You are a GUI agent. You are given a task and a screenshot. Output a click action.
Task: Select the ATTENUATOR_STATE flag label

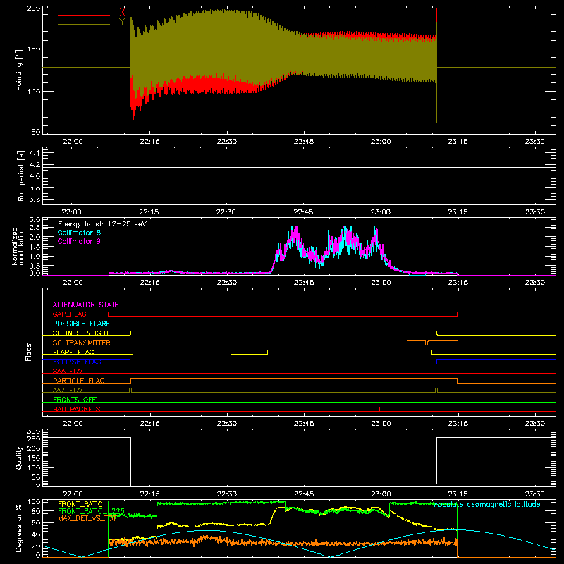85,305
